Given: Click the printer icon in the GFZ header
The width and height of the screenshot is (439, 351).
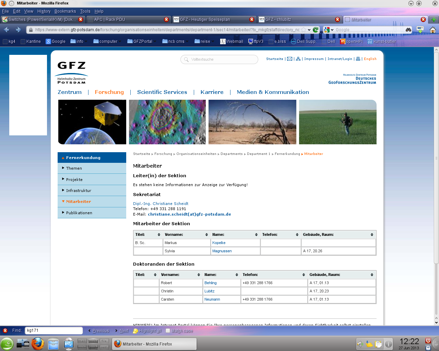Looking at the screenshot, I should point(358,59).
